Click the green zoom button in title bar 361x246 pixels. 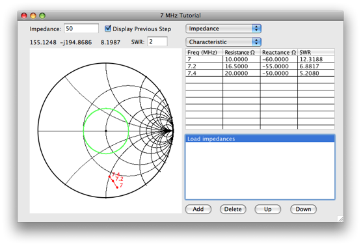tap(42, 16)
